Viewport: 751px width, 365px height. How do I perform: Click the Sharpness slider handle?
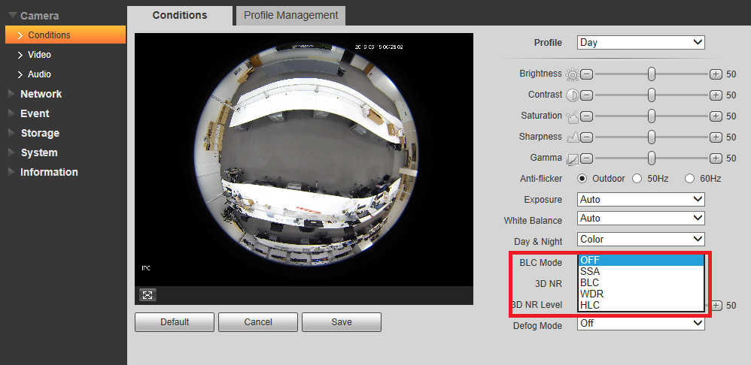(x=652, y=137)
